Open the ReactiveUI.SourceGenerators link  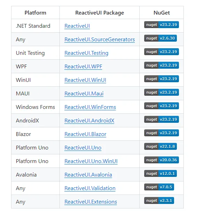[x=99, y=40]
